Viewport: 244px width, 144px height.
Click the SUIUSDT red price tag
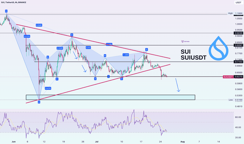click(x=228, y=77)
